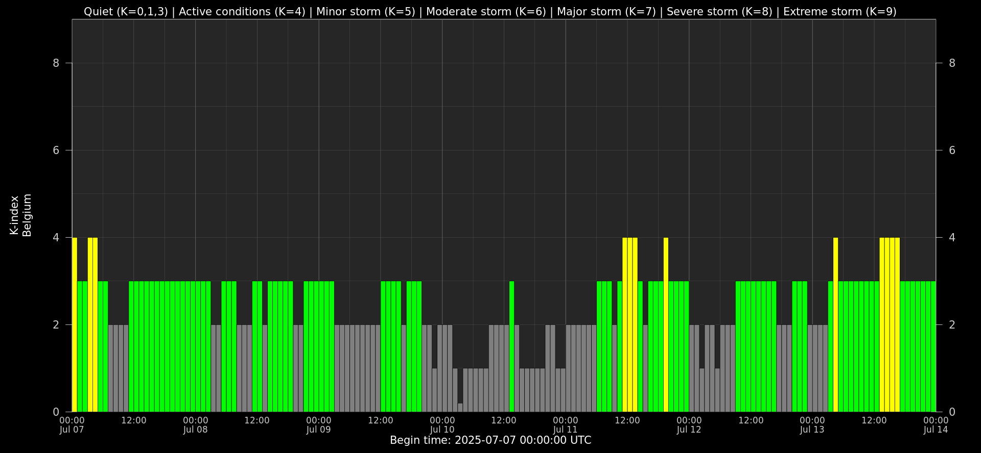Select the right y-axis tick value 2
The image size is (981, 453).
click(952, 325)
